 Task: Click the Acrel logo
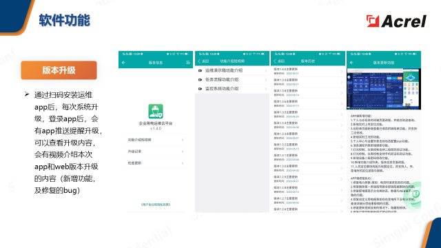[396, 21]
